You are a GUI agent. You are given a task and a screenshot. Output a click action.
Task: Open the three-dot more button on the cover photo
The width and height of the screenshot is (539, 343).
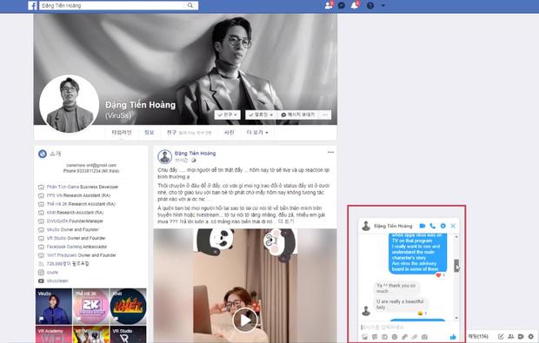pyautogui.click(x=325, y=115)
